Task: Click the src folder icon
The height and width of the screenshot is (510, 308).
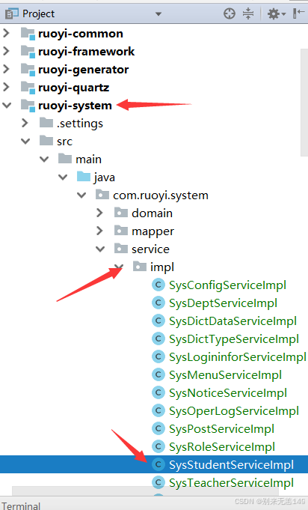Action: tap(46, 141)
